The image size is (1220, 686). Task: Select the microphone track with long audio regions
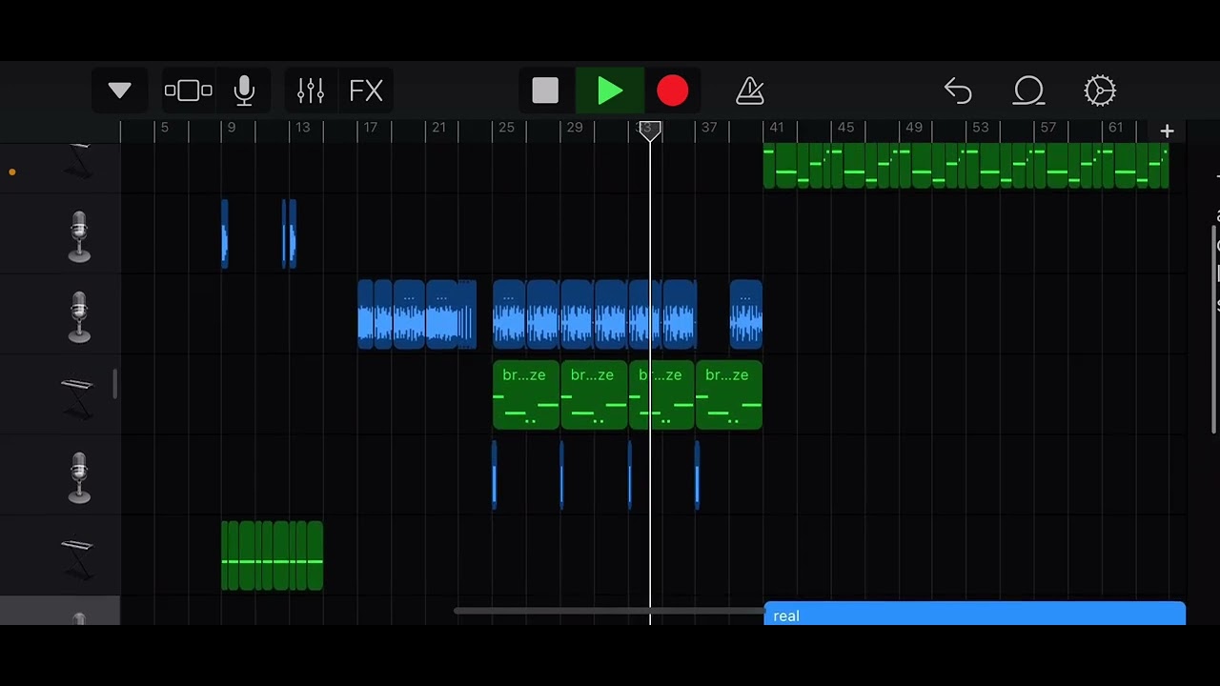[x=79, y=316]
